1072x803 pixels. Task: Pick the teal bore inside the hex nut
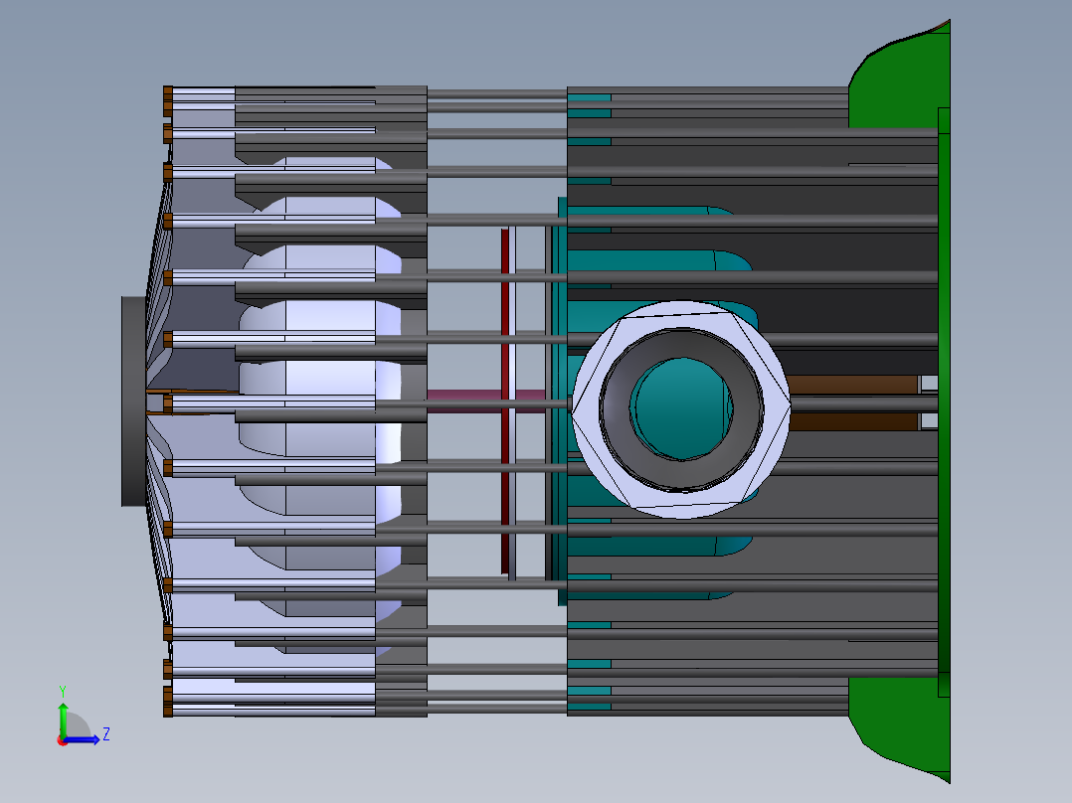(680, 408)
